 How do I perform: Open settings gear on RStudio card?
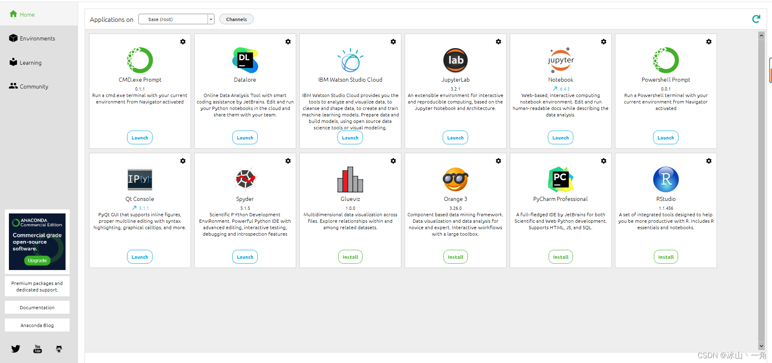(709, 161)
